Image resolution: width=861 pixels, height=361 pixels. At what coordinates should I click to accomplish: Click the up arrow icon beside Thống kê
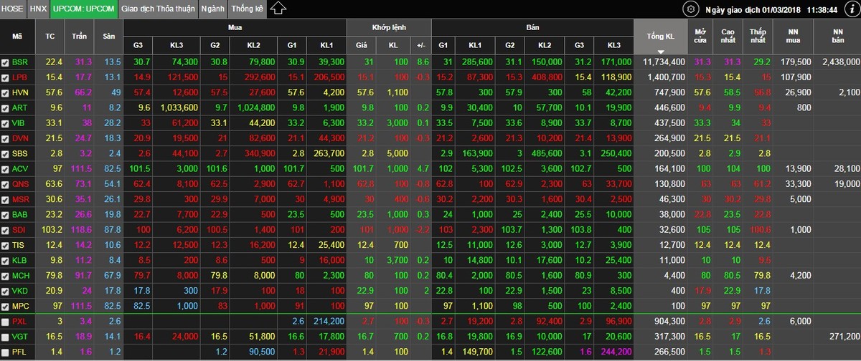coord(278,9)
